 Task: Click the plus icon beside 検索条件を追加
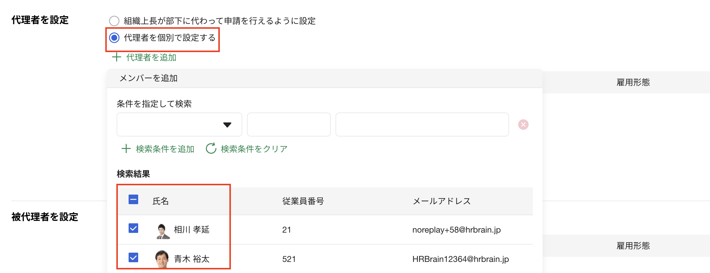(x=126, y=148)
